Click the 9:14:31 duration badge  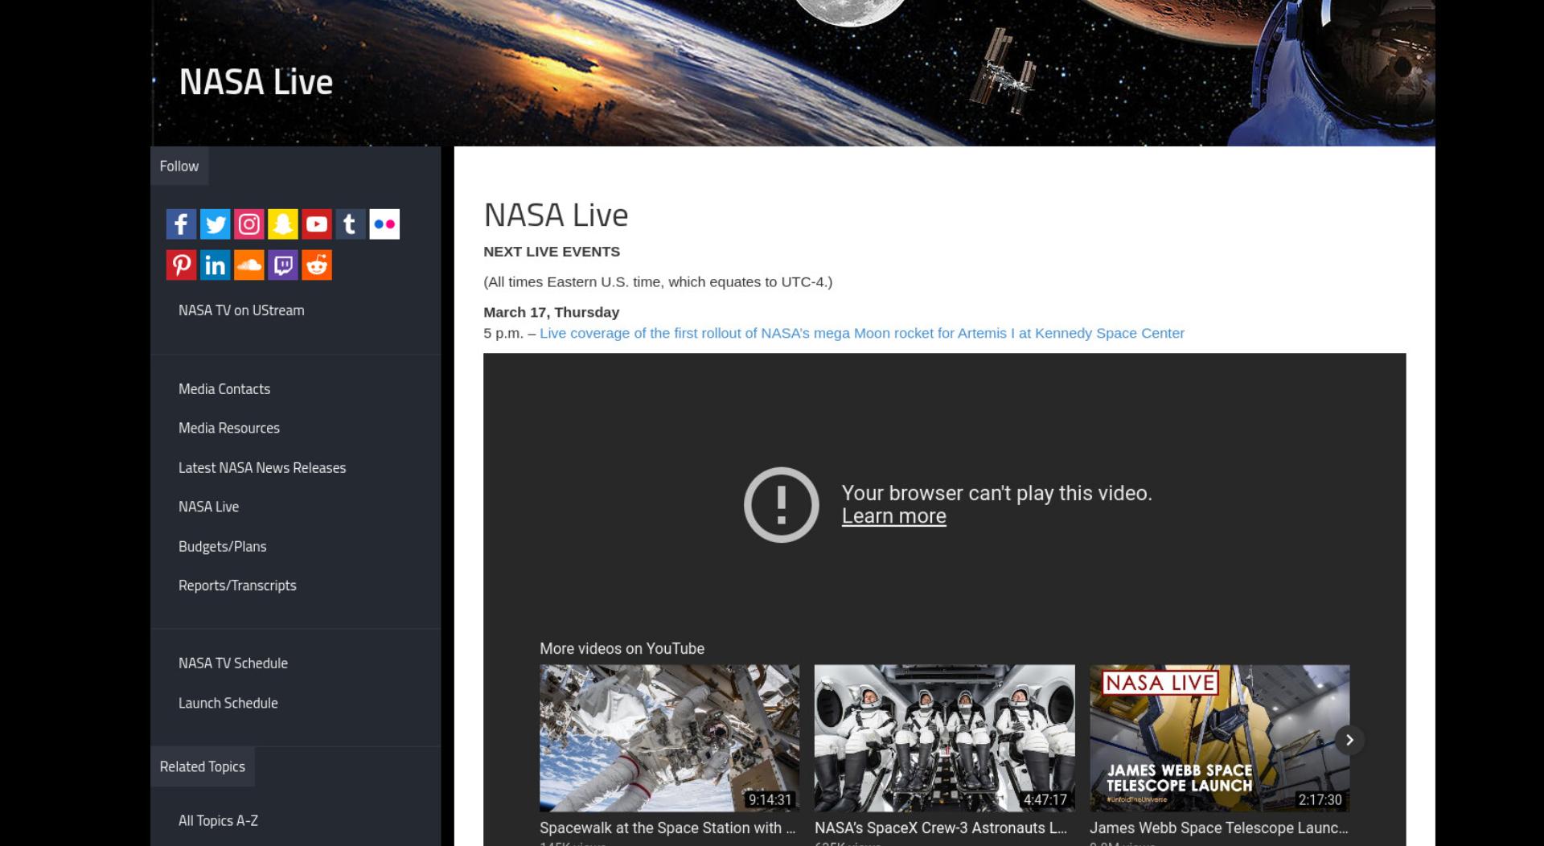pos(770,799)
